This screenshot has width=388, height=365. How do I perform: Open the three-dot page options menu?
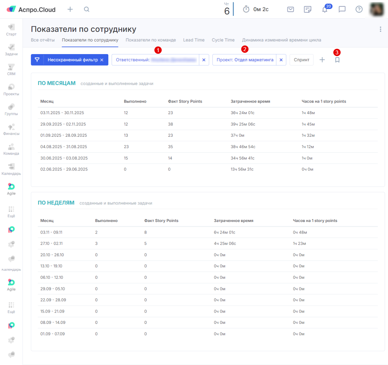(380, 29)
